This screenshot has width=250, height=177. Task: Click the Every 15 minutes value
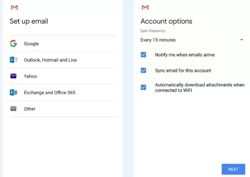(158, 40)
